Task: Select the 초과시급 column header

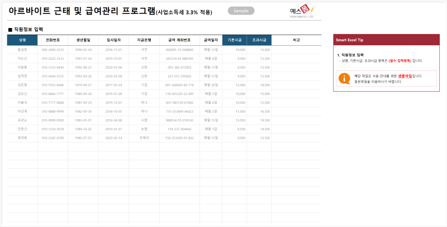Action: point(259,40)
